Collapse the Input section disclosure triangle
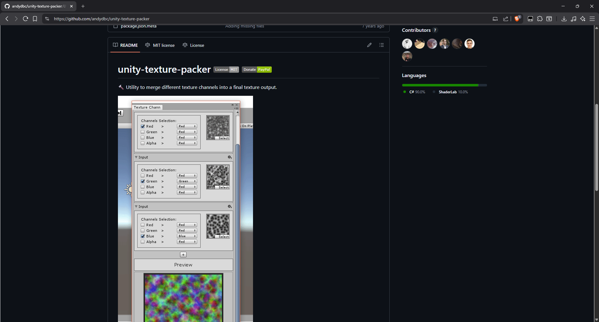The height and width of the screenshot is (322, 599). tap(136, 157)
